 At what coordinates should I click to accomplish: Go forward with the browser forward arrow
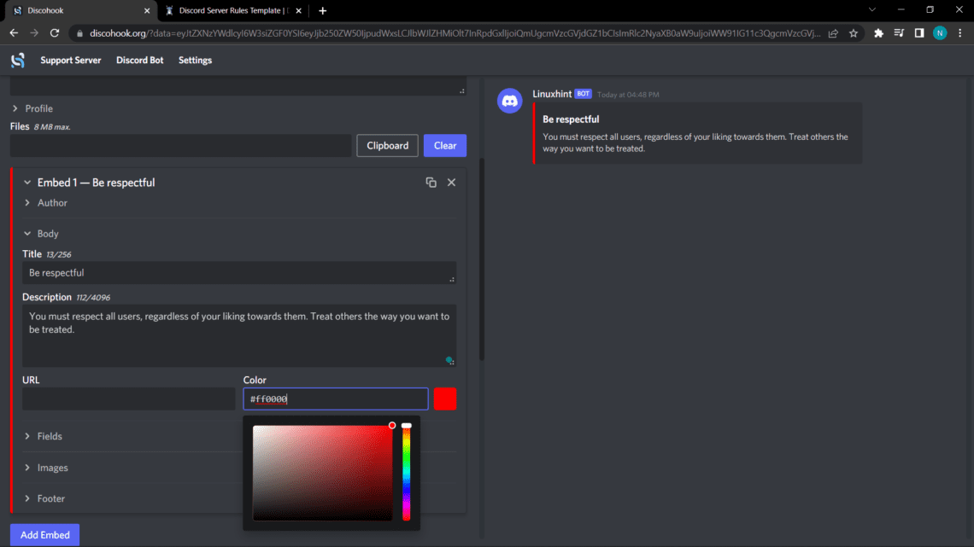[34, 33]
